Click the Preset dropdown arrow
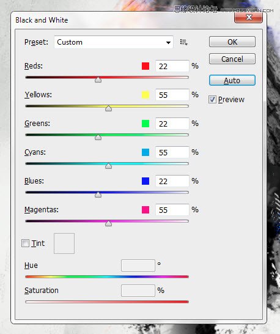 (168, 43)
